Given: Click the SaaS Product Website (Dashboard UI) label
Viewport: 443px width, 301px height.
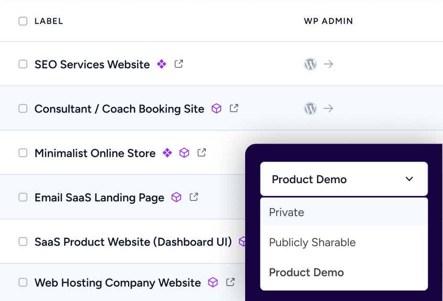Looking at the screenshot, I should click(x=133, y=242).
